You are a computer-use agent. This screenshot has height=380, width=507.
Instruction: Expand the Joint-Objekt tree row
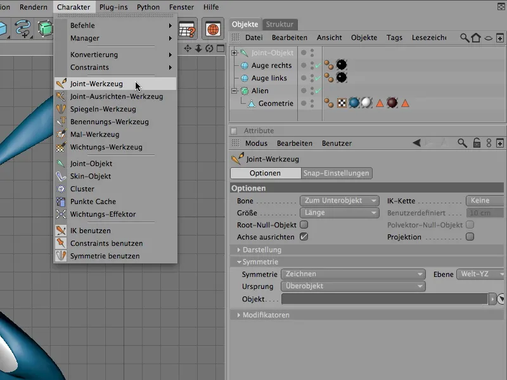pyautogui.click(x=234, y=53)
